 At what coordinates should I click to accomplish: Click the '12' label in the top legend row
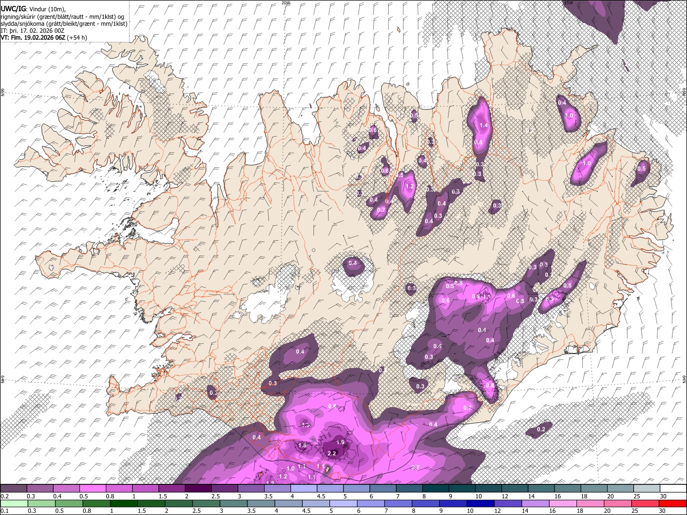click(x=505, y=496)
